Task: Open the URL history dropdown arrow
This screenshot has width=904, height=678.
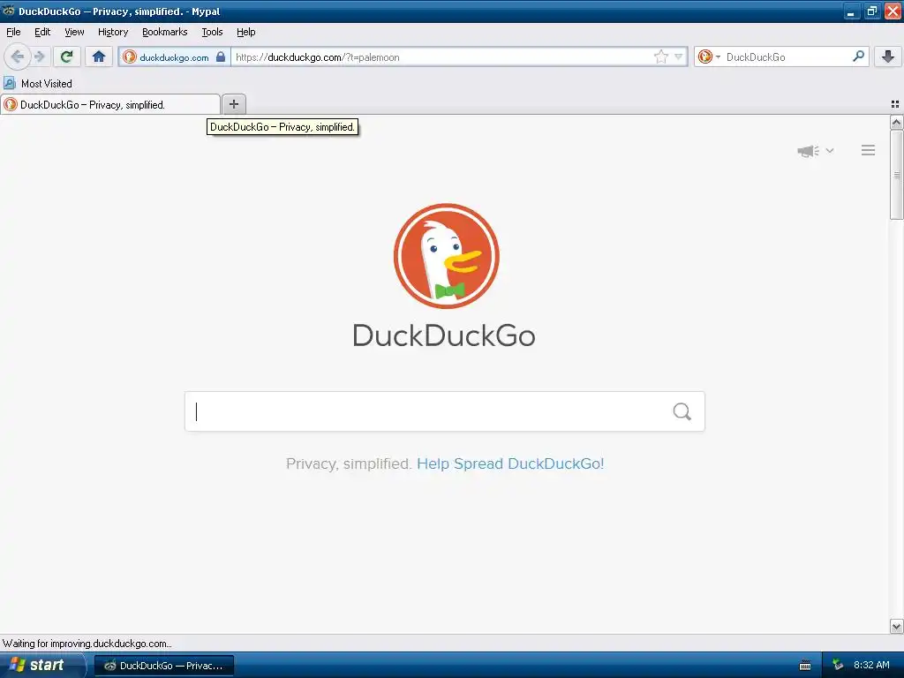Action: pos(679,56)
